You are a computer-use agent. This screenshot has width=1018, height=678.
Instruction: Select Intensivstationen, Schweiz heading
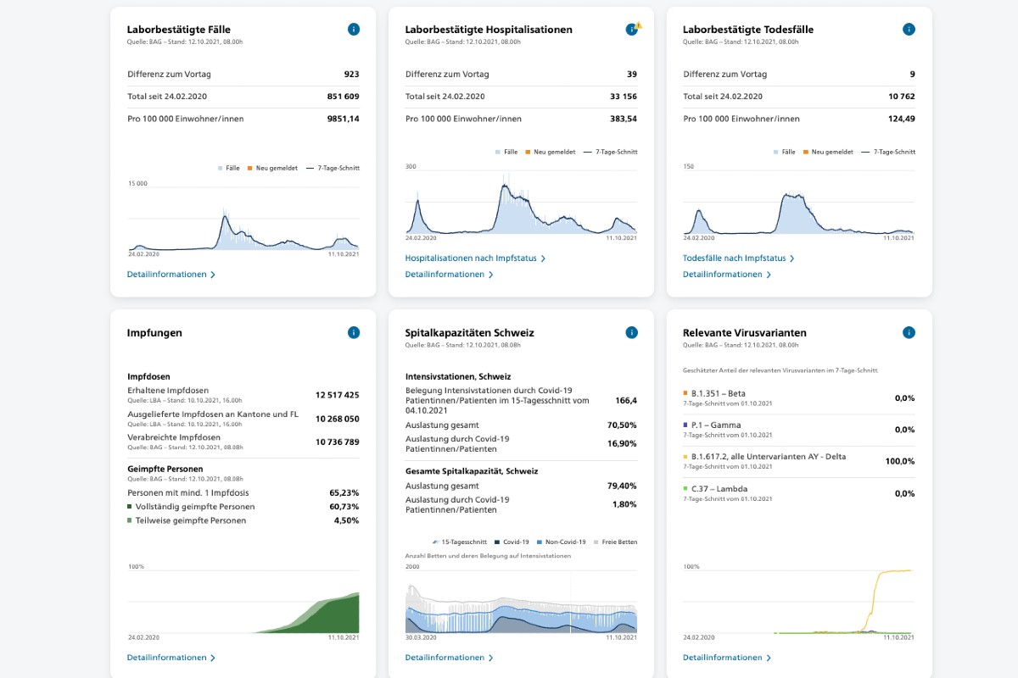tap(458, 376)
